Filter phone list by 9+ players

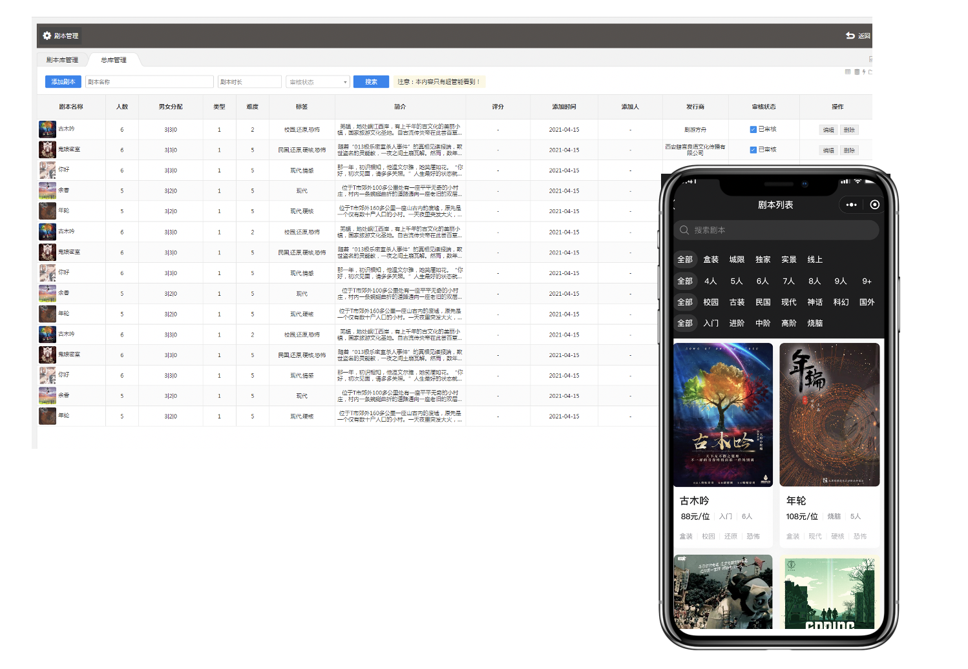pyautogui.click(x=867, y=281)
